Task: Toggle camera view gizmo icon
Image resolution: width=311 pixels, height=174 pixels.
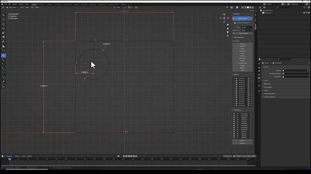Action: [x=228, y=32]
